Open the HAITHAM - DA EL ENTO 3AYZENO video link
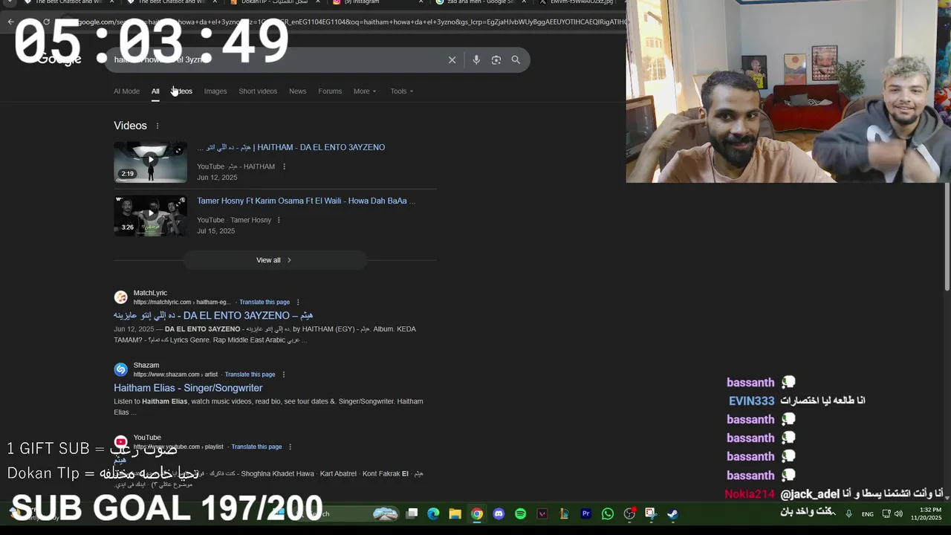 coord(291,147)
